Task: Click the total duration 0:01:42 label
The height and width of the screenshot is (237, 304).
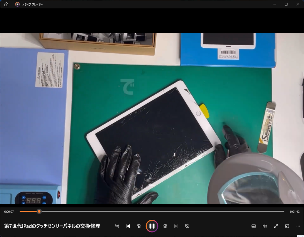Action: tap(294, 212)
